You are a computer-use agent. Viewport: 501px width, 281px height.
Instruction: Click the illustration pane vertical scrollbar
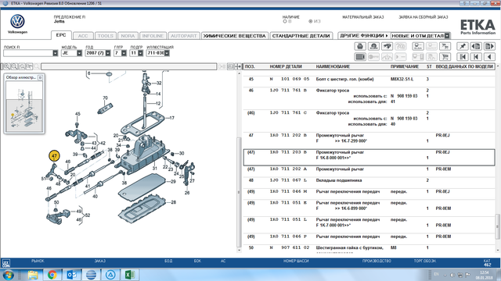pos(239,192)
